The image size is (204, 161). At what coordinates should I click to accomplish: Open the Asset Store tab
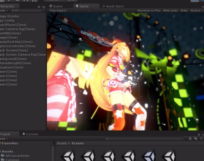[x=113, y=6]
